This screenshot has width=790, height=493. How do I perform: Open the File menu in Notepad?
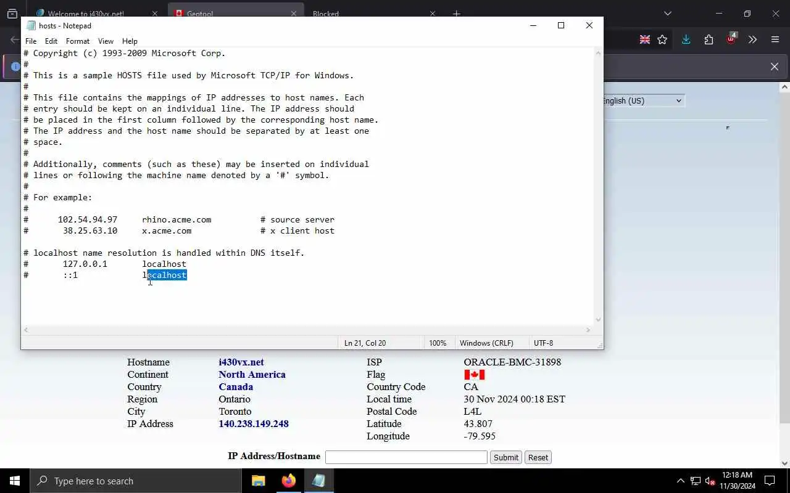(31, 41)
